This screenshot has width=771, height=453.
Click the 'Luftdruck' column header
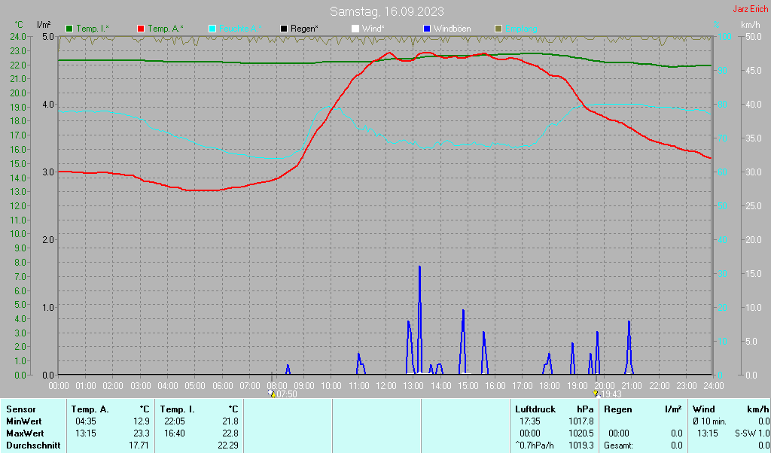[x=535, y=409]
